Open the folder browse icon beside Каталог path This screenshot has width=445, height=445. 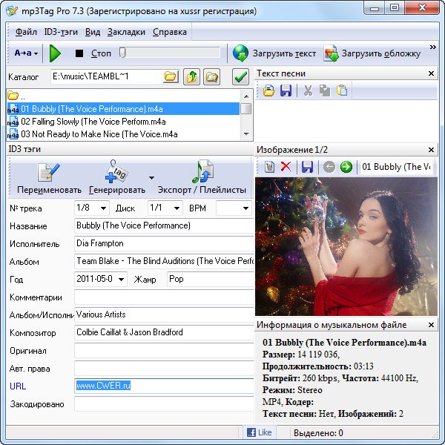(x=170, y=76)
